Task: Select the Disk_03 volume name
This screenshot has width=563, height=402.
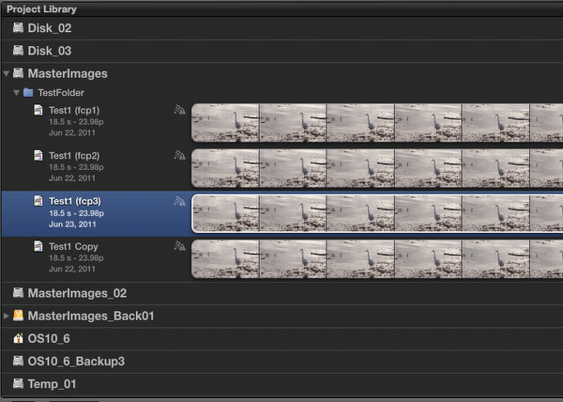Action: 50,51
